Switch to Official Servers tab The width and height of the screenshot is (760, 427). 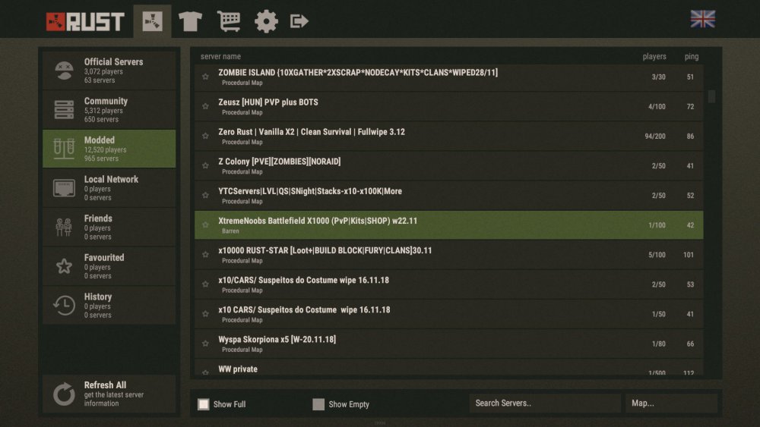click(x=109, y=71)
